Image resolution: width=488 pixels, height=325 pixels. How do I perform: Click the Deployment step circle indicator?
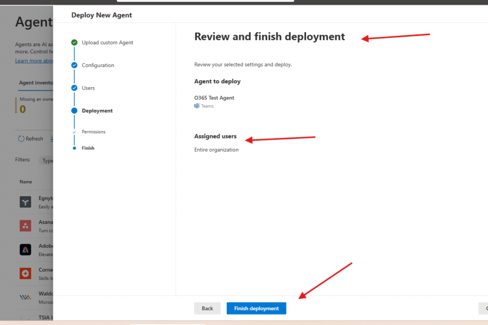[x=74, y=111]
